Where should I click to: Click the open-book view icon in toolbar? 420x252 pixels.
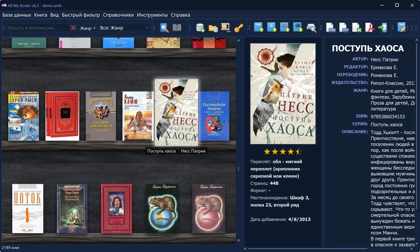[x=177, y=28]
